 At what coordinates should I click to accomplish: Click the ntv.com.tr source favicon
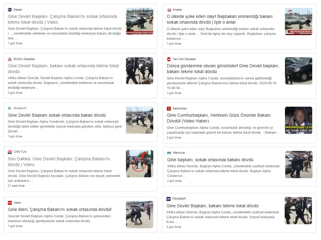click(10, 108)
